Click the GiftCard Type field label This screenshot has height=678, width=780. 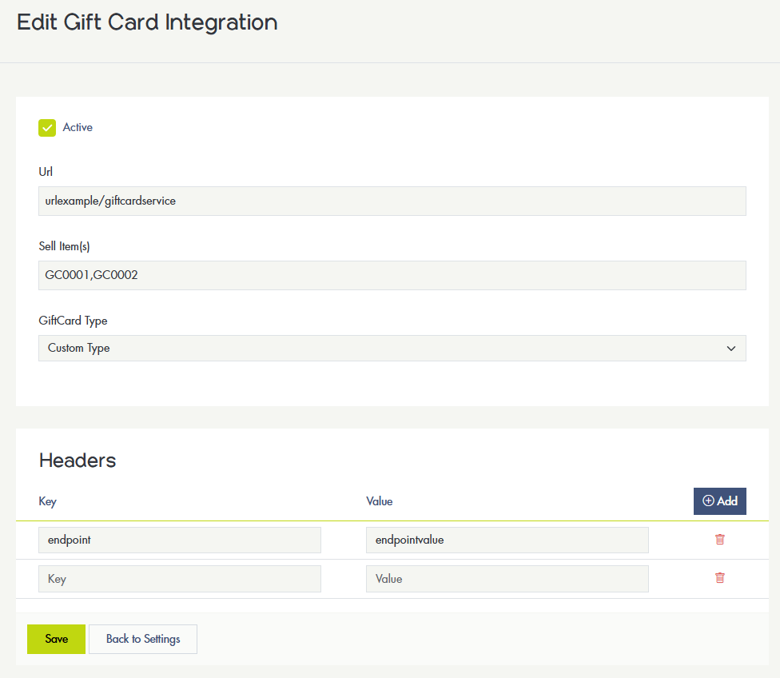(73, 321)
